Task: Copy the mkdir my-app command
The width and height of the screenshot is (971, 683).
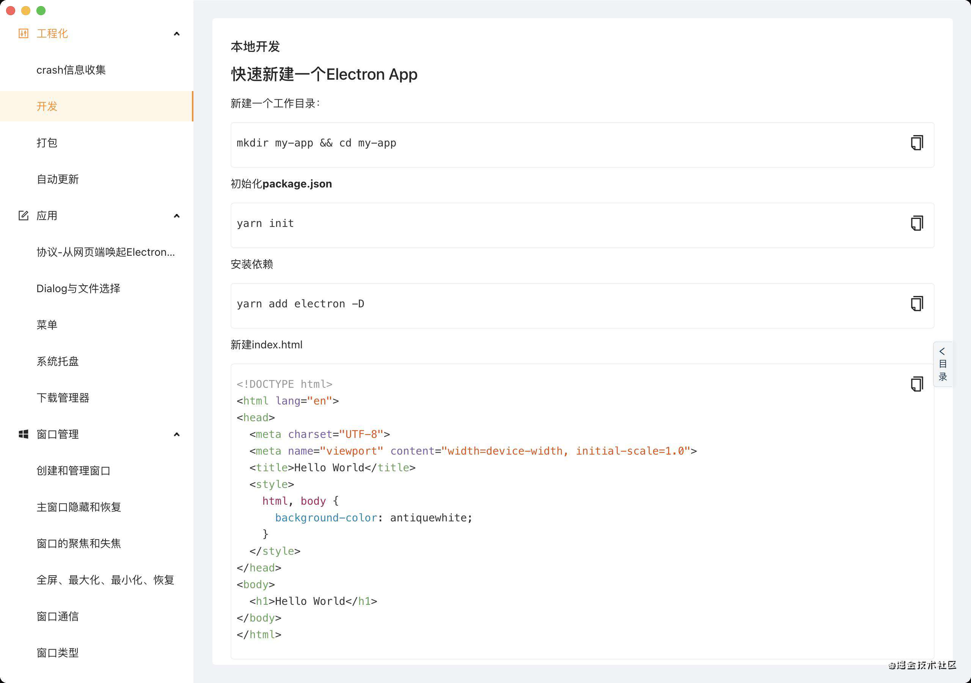Action: [x=916, y=143]
